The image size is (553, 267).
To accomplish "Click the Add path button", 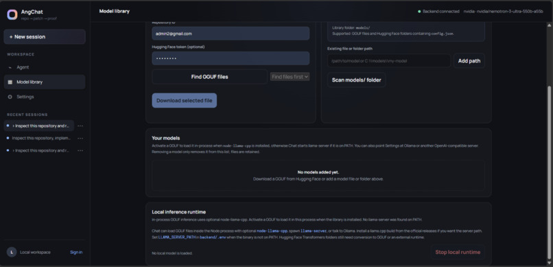I will (469, 60).
